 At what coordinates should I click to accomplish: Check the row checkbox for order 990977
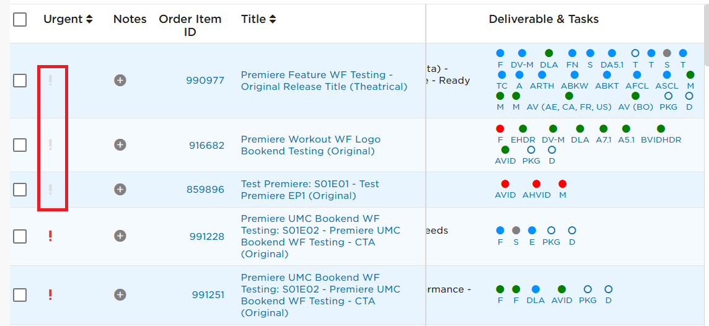(20, 81)
